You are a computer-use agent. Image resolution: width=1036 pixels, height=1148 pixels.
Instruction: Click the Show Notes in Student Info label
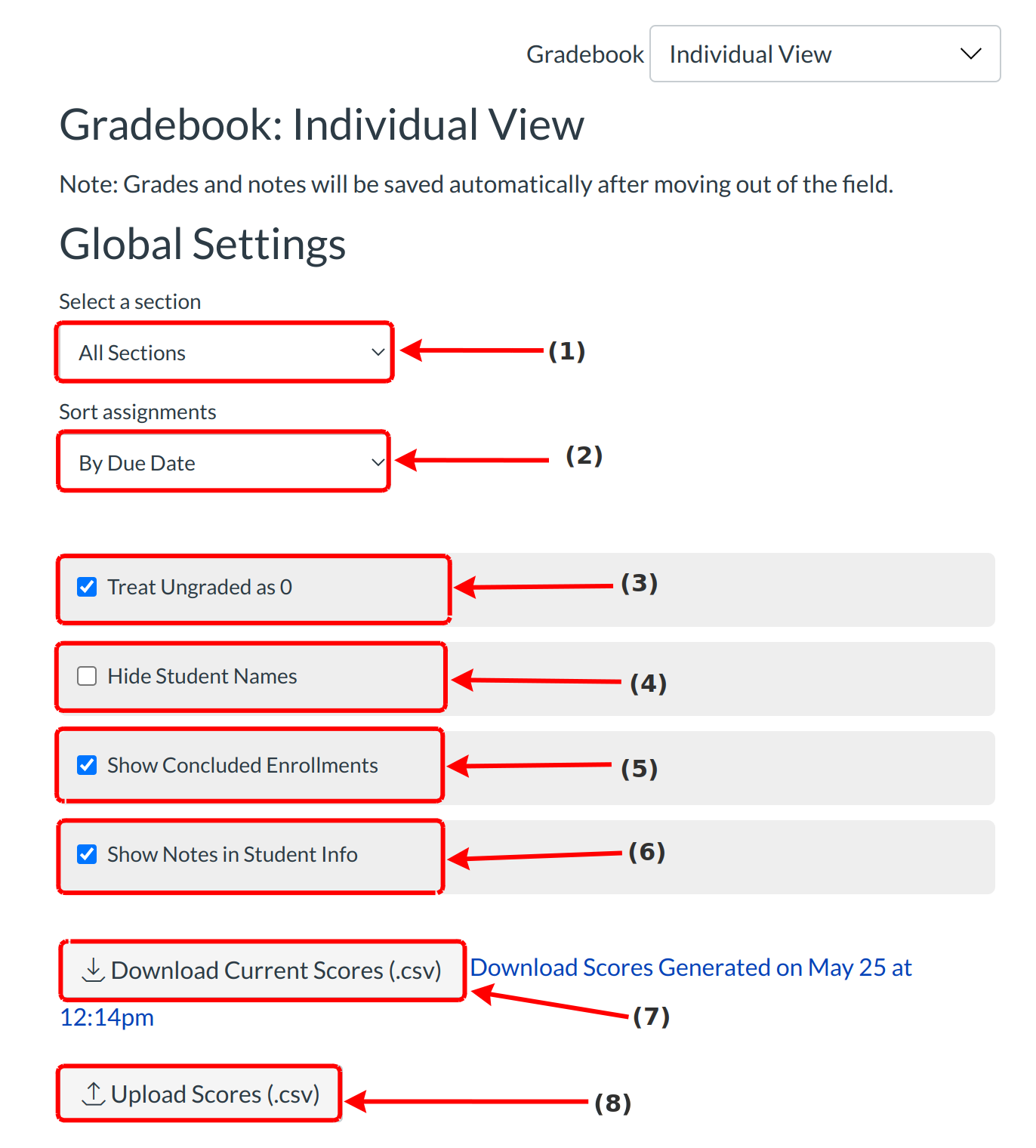pos(232,854)
